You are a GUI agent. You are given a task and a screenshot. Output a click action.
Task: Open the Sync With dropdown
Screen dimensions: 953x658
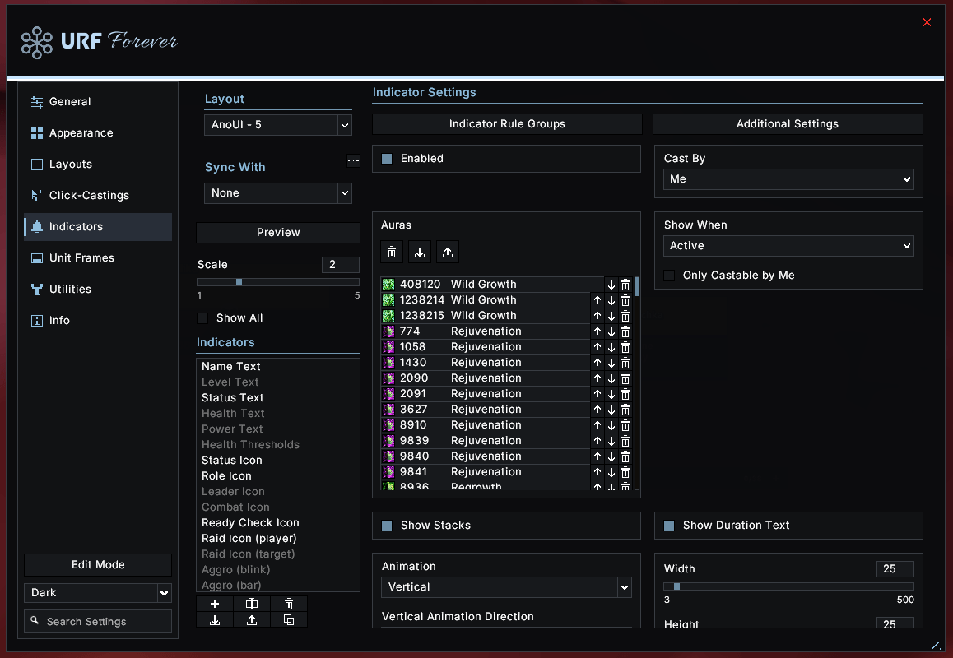pos(278,193)
